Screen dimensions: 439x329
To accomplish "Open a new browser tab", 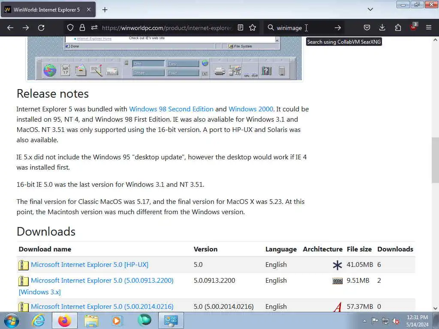I will tap(105, 10).
